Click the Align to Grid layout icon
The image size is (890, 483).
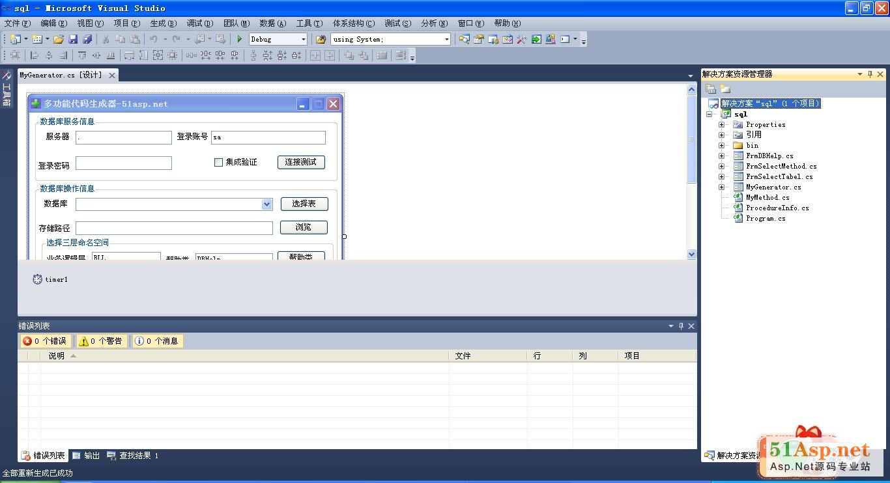[14, 55]
